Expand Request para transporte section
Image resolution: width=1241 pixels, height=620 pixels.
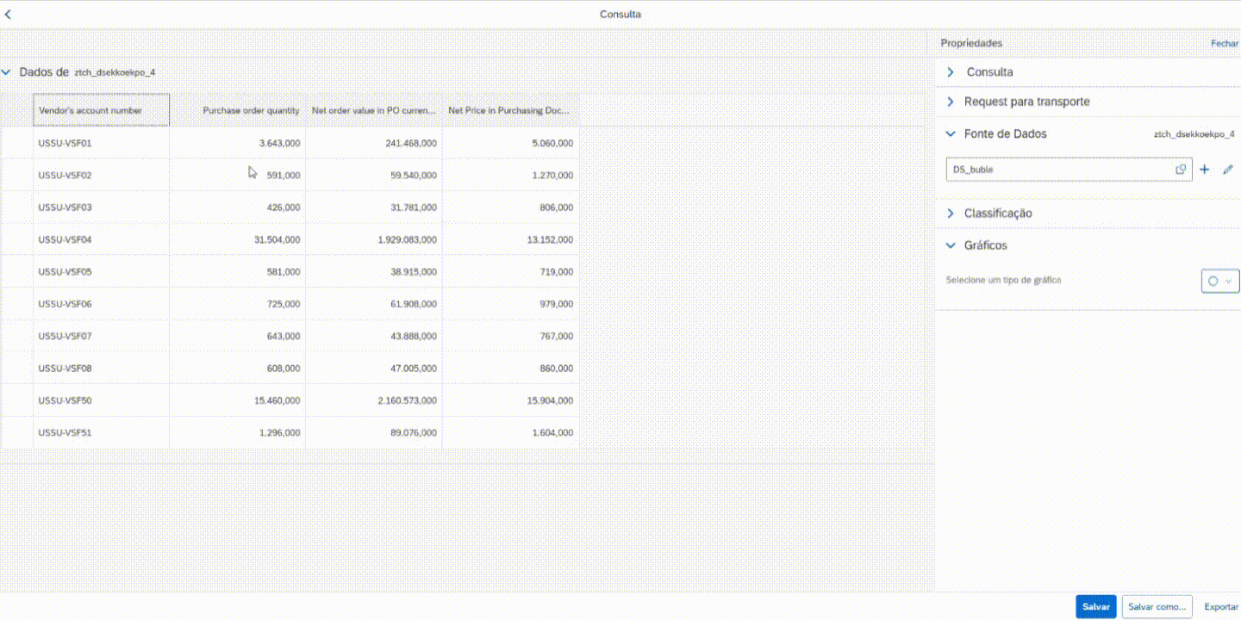click(951, 102)
